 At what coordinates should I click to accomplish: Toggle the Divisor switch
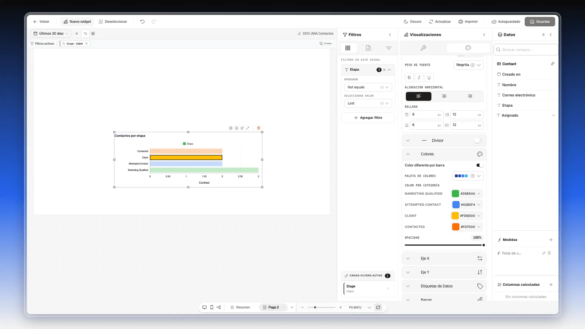479,140
